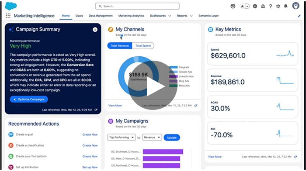Click Set-up Now for Attribution

90,168
